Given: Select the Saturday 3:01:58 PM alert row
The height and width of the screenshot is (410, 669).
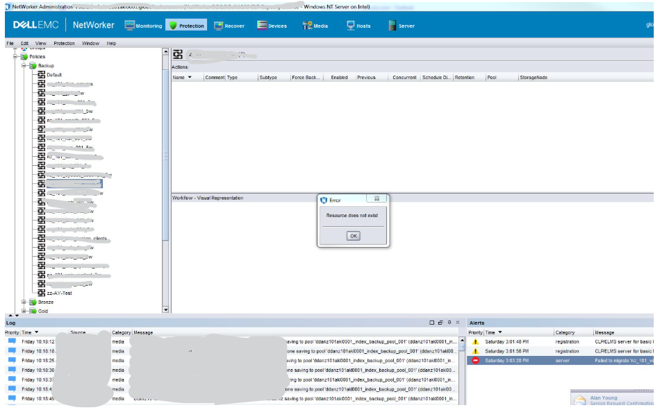Looking at the screenshot, I should pos(560,351).
